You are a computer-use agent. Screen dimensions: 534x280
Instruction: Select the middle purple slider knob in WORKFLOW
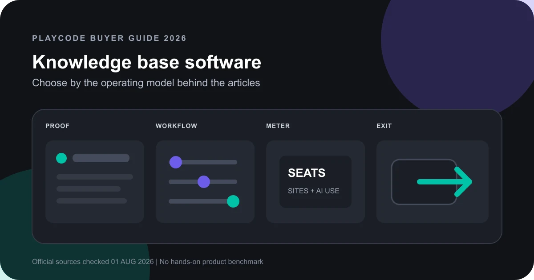[x=203, y=182]
